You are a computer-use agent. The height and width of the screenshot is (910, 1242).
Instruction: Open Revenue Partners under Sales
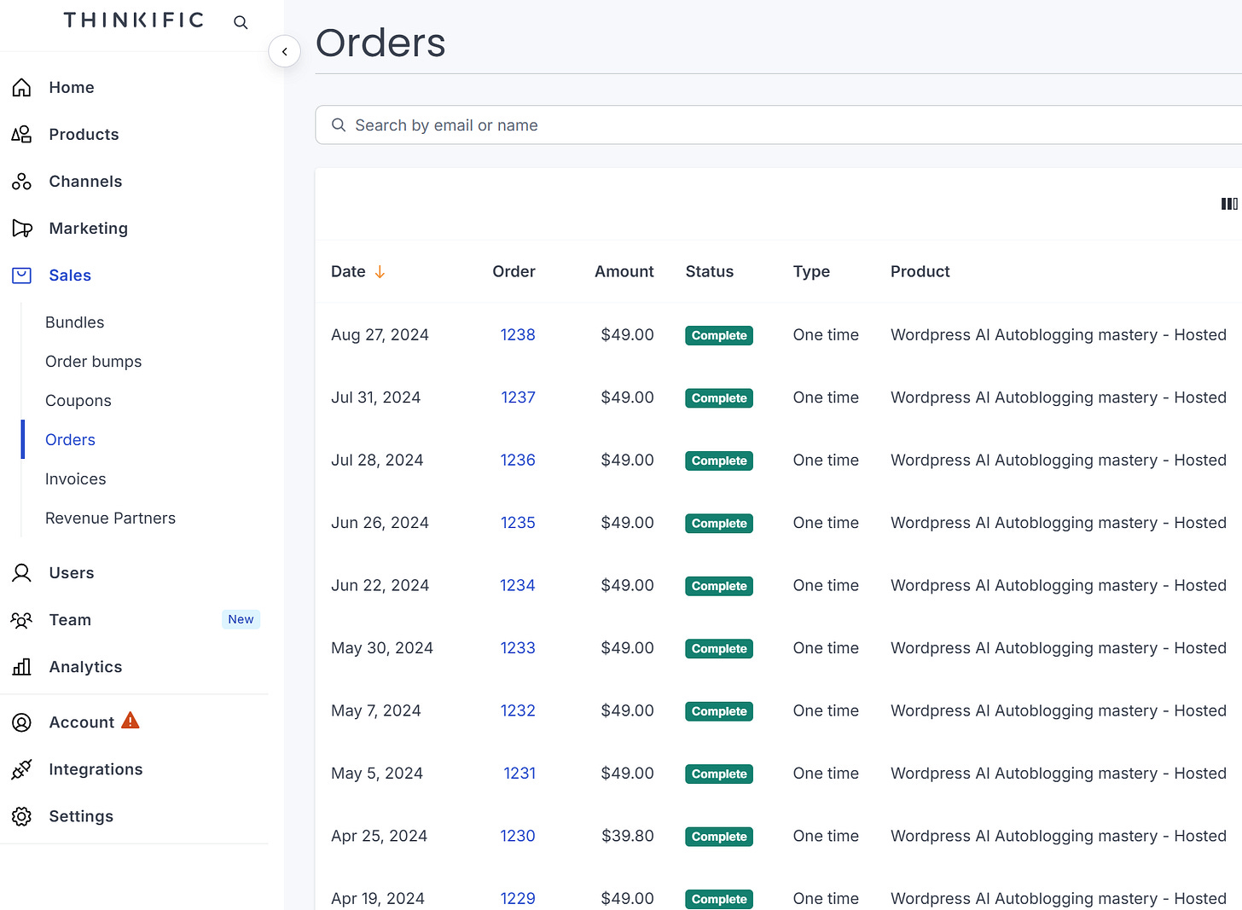110,518
